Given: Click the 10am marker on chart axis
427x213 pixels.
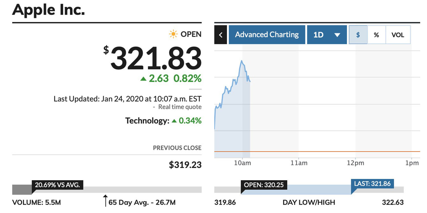Looking at the screenshot, I should (242, 163).
